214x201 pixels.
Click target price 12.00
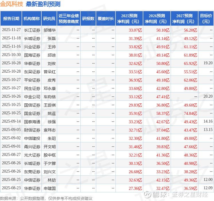pos(208,179)
